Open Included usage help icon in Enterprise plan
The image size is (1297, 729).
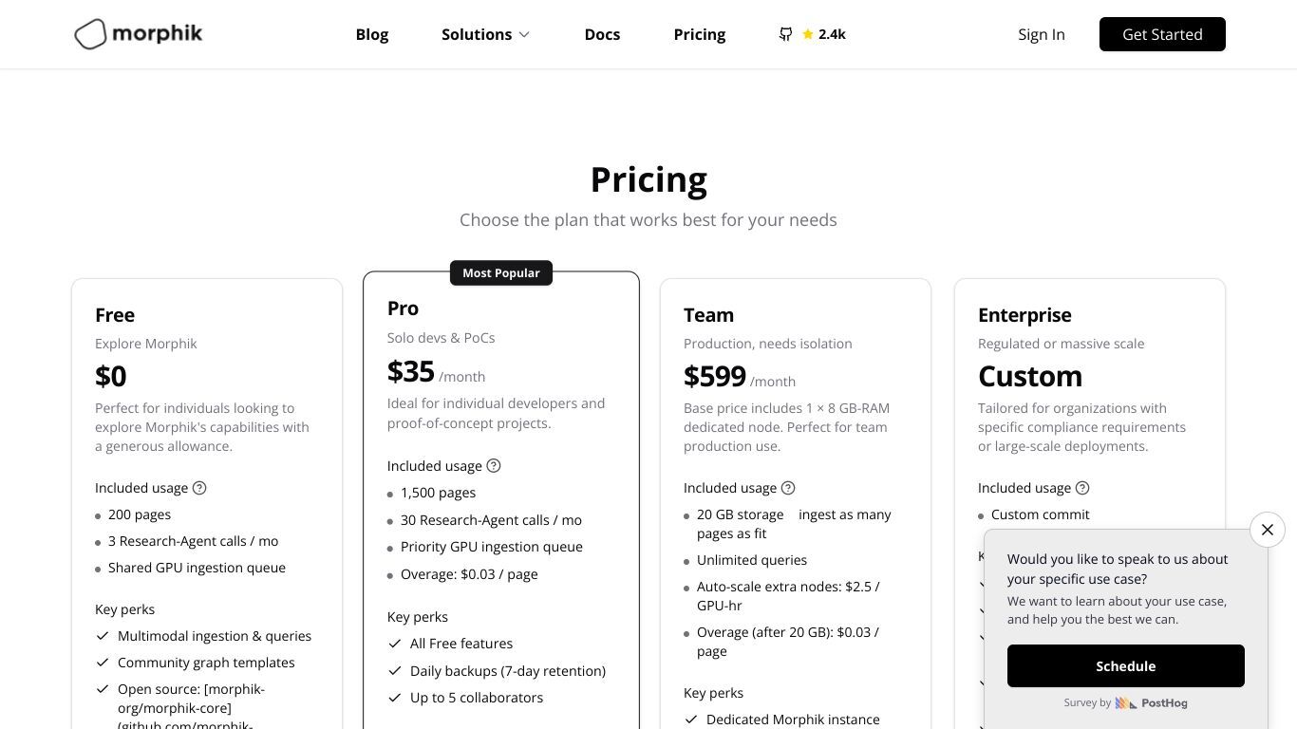1082,488
